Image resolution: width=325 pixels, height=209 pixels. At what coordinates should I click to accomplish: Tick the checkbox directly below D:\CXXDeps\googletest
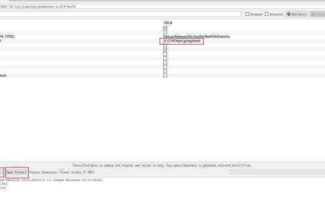click(x=165, y=45)
